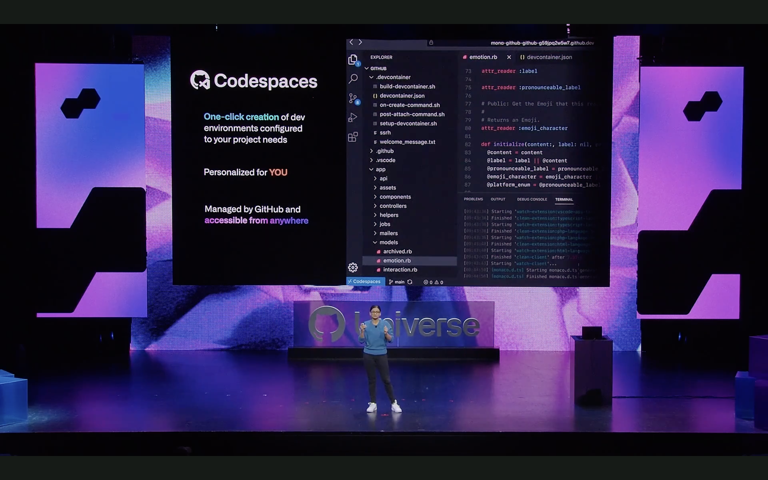Click the address bar lock icon
The width and height of the screenshot is (768, 480).
coord(431,43)
